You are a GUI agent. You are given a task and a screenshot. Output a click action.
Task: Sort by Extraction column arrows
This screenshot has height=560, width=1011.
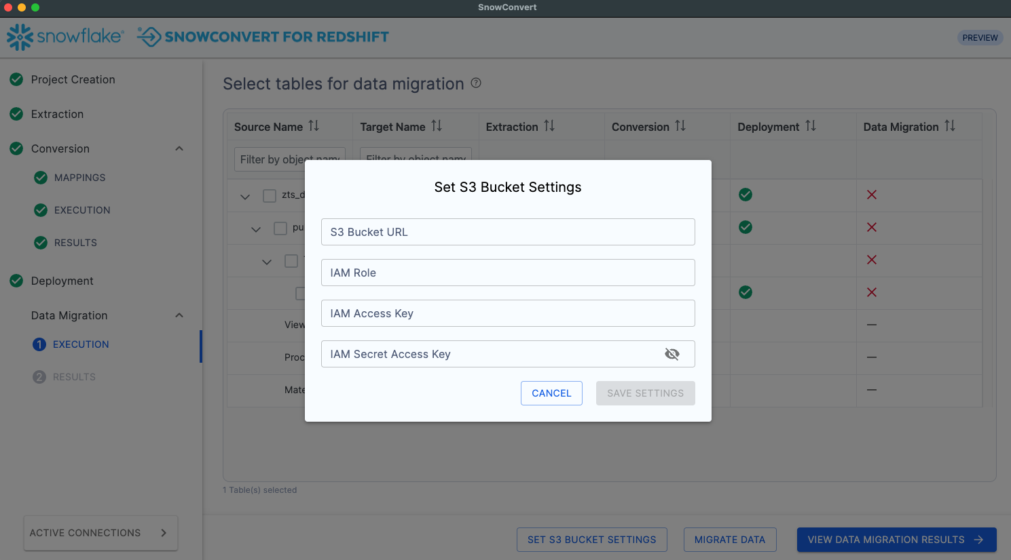[549, 126]
